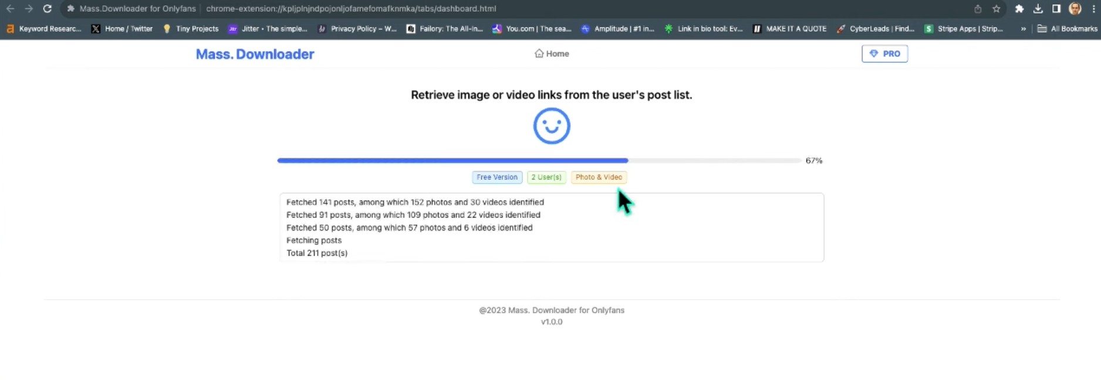Open the share page icon
1101x380 pixels.
pyautogui.click(x=978, y=9)
